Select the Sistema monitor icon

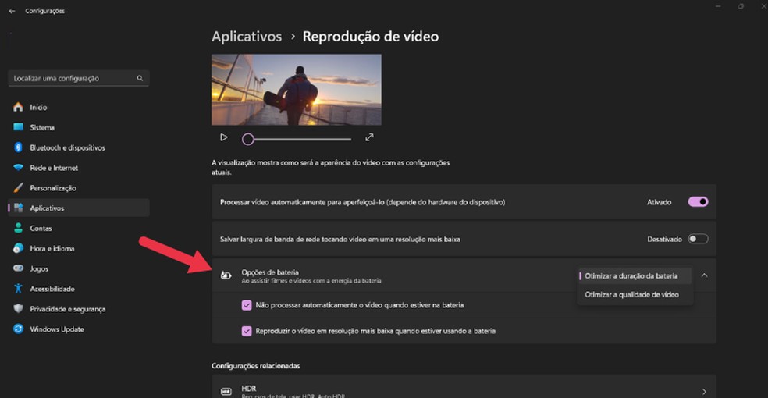tap(19, 126)
